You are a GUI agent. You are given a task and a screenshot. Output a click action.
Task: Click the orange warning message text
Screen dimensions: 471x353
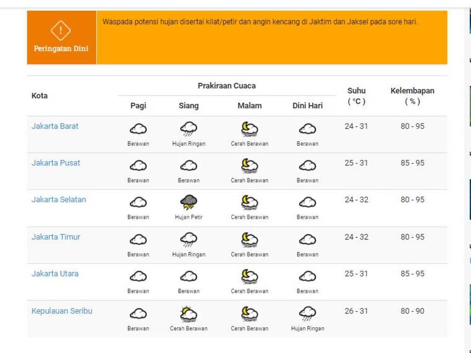(x=260, y=22)
